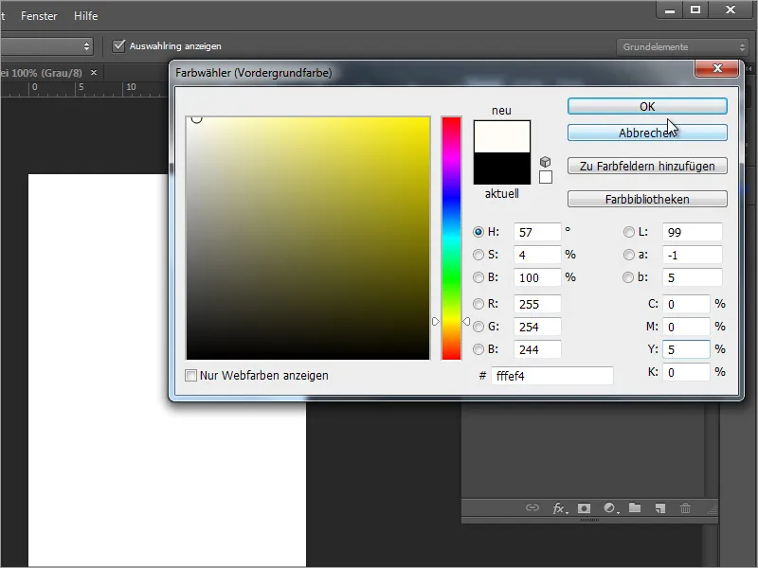Enable 'Nur Webfarben anzeigen'

pyautogui.click(x=189, y=376)
